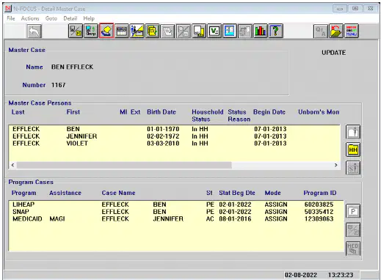Select the JENNIFER EFFLECK person row
The width and height of the screenshot is (381, 280).
[174, 136]
